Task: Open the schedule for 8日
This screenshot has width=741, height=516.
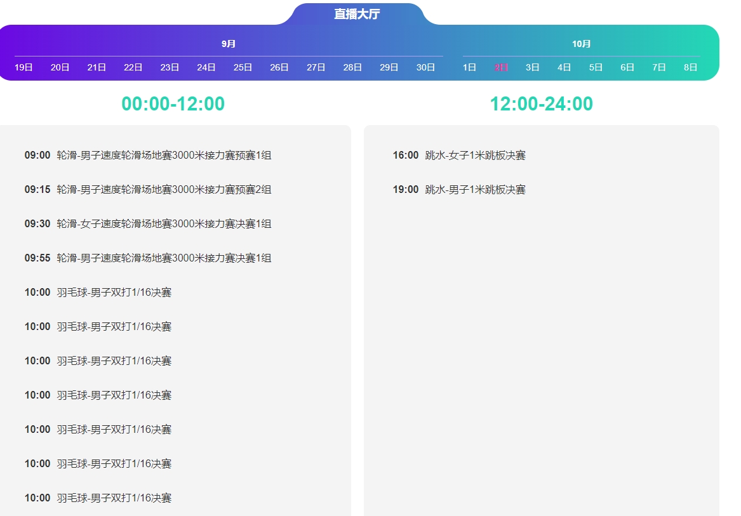Action: click(x=690, y=67)
